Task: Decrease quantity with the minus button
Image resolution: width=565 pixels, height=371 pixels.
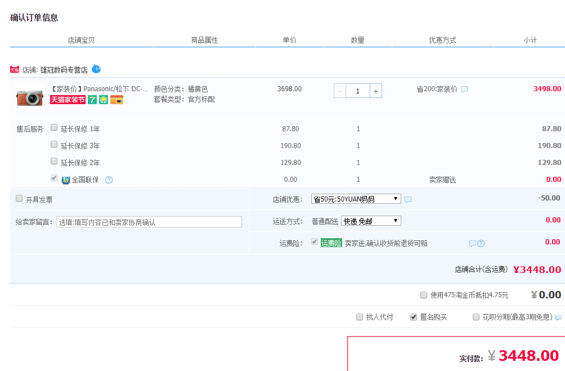Action: coord(340,91)
